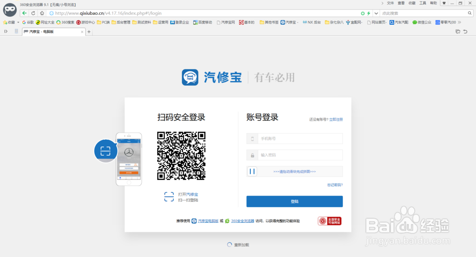Open the 登录企业 bookmark
Image resolution: width=476 pixels, height=257 pixels.
pos(180,22)
